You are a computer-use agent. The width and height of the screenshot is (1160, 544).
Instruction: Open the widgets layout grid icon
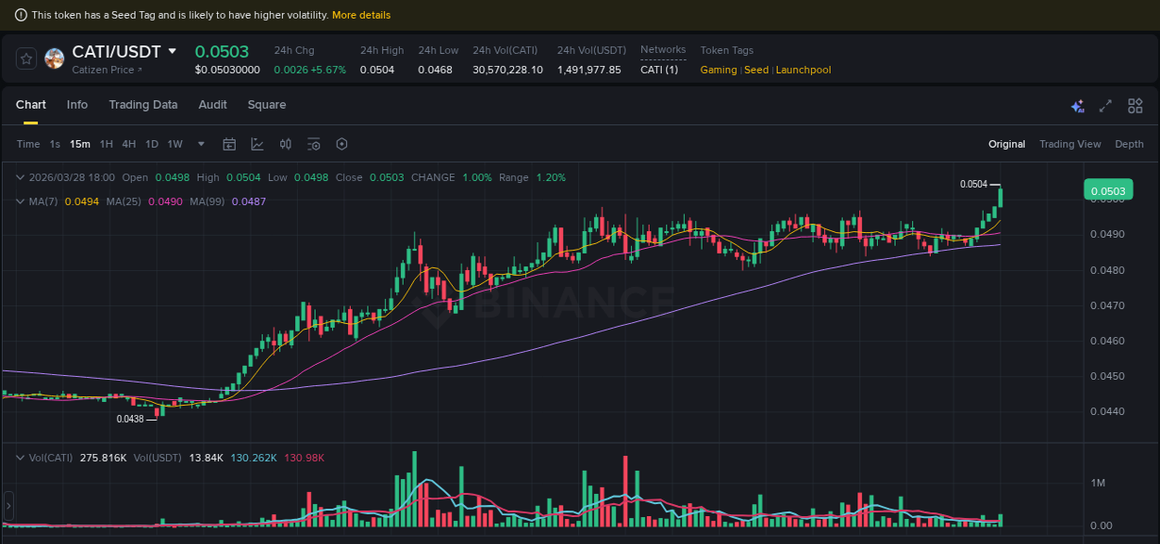(x=1135, y=107)
